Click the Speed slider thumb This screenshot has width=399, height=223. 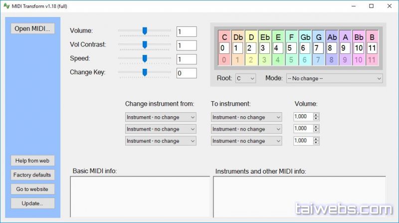pos(145,58)
